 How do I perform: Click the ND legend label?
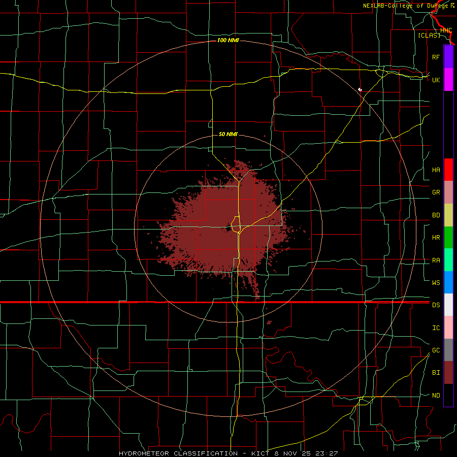click(x=436, y=395)
